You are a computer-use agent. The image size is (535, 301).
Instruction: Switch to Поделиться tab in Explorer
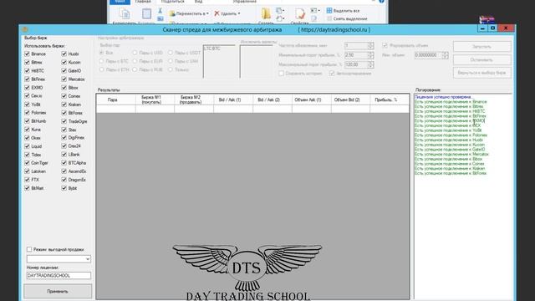pos(172,2)
